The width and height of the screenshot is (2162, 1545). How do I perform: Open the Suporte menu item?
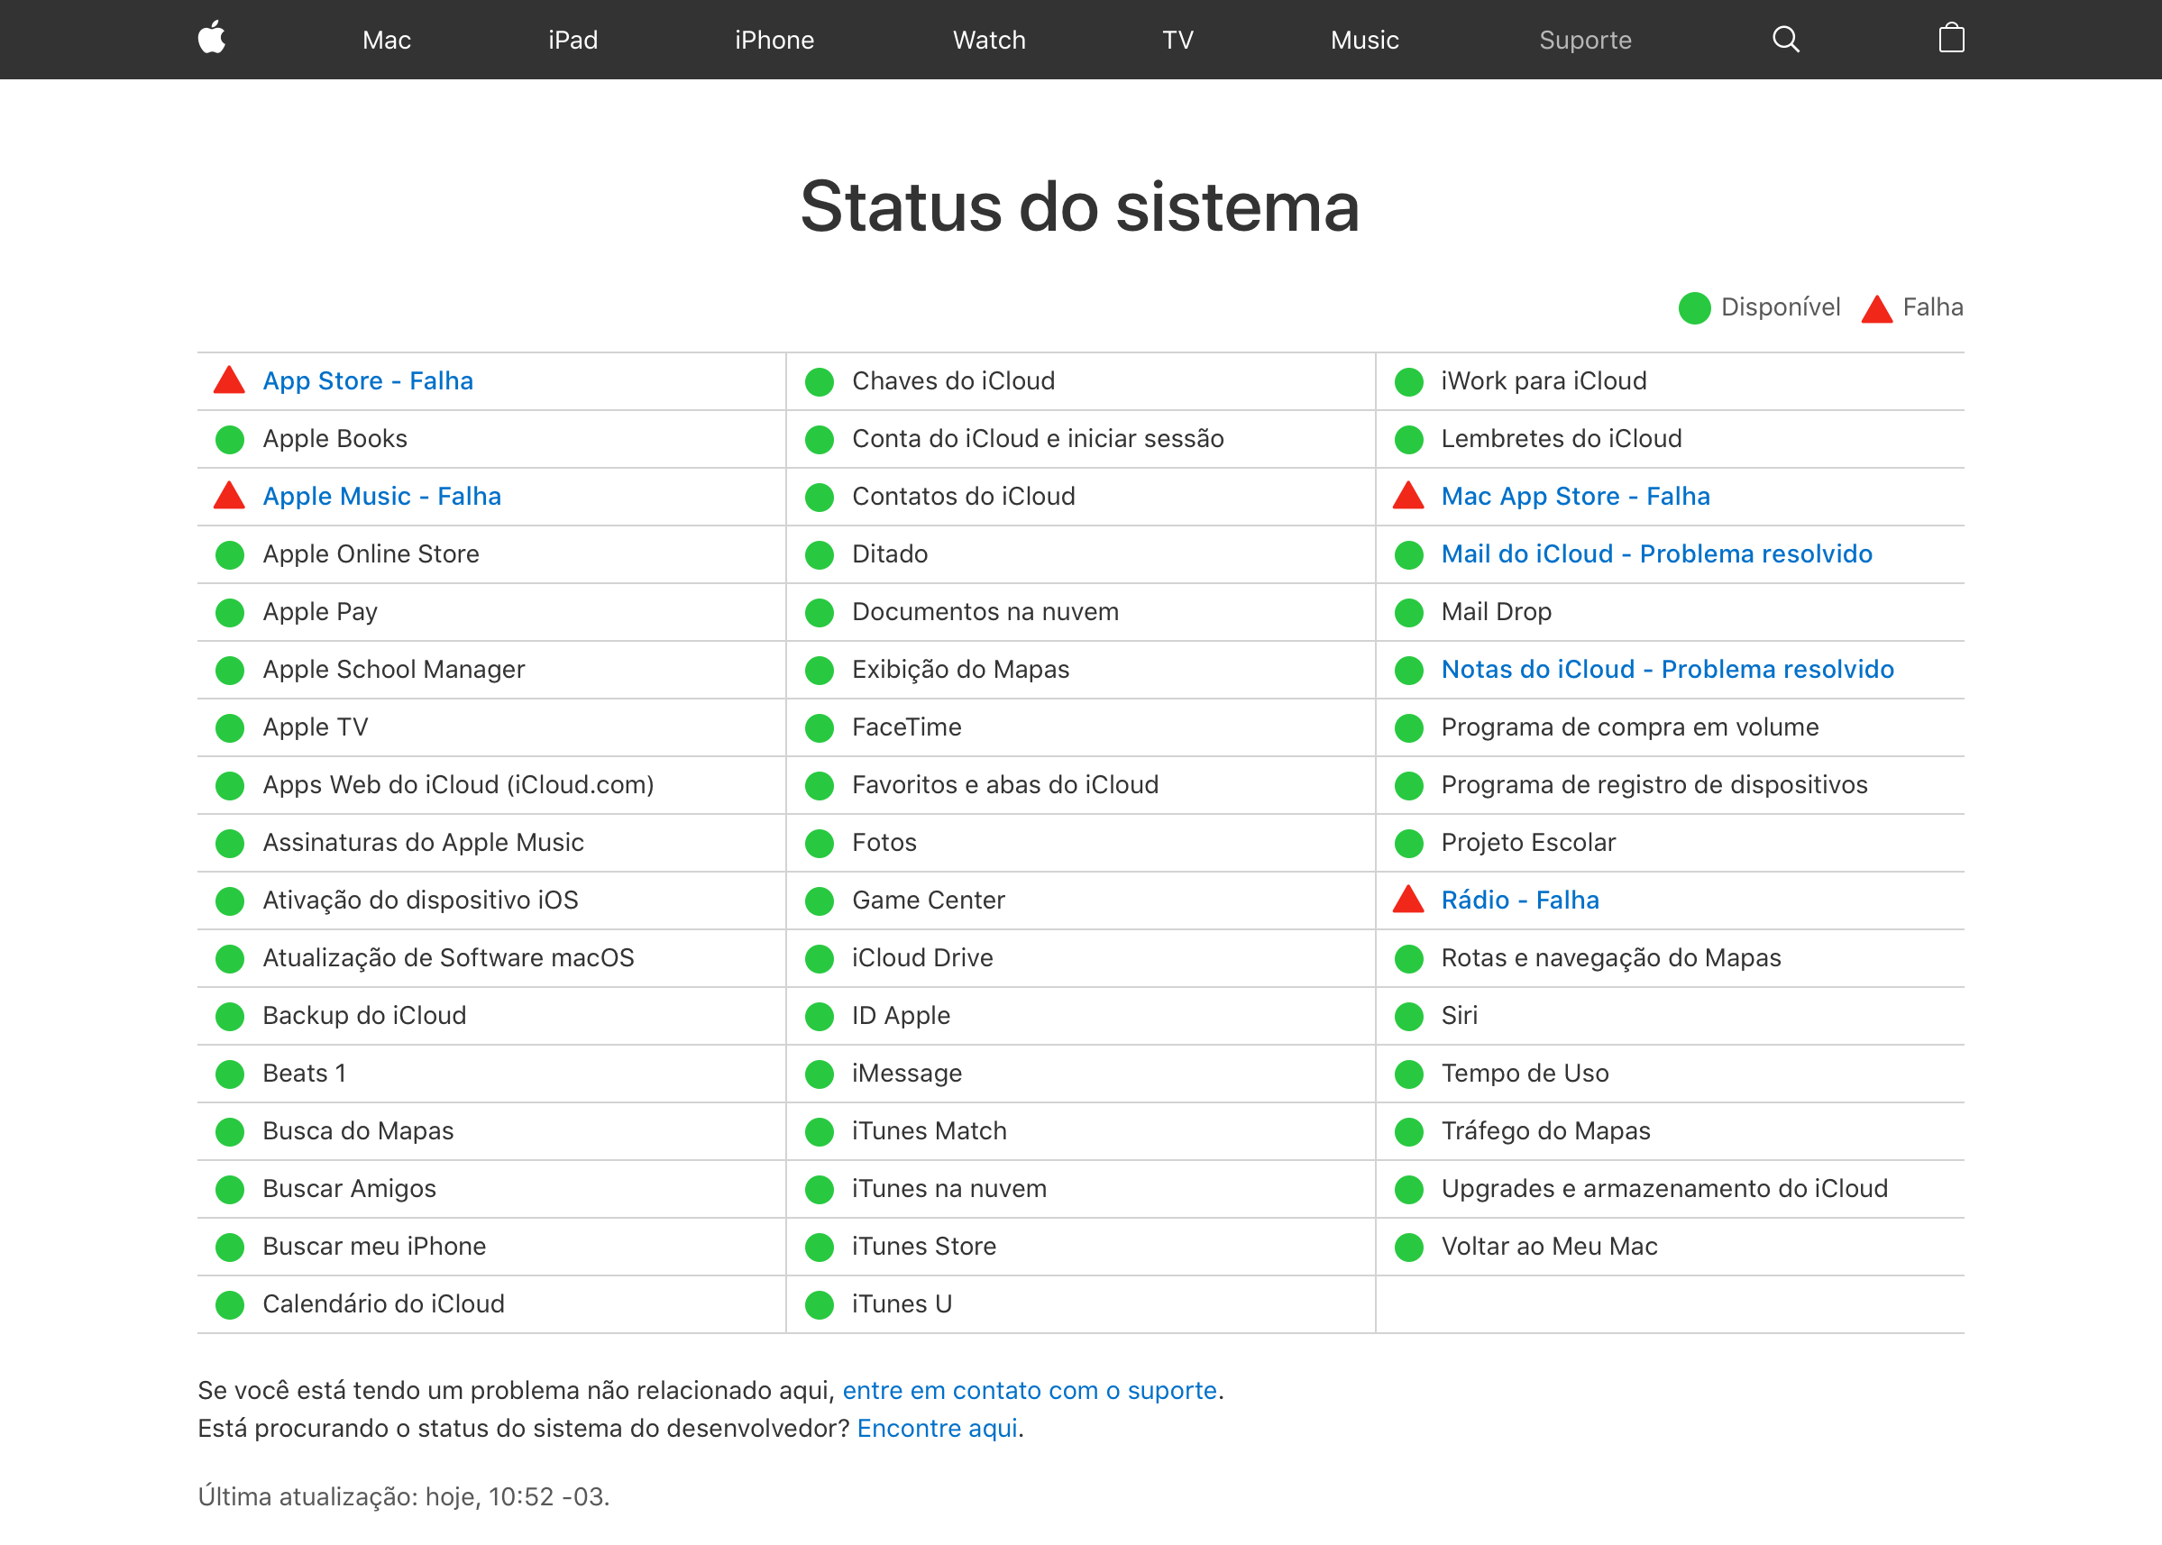coord(1585,40)
